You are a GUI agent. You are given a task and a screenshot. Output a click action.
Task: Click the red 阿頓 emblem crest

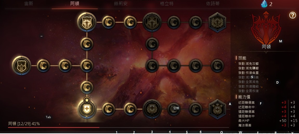[266, 28]
